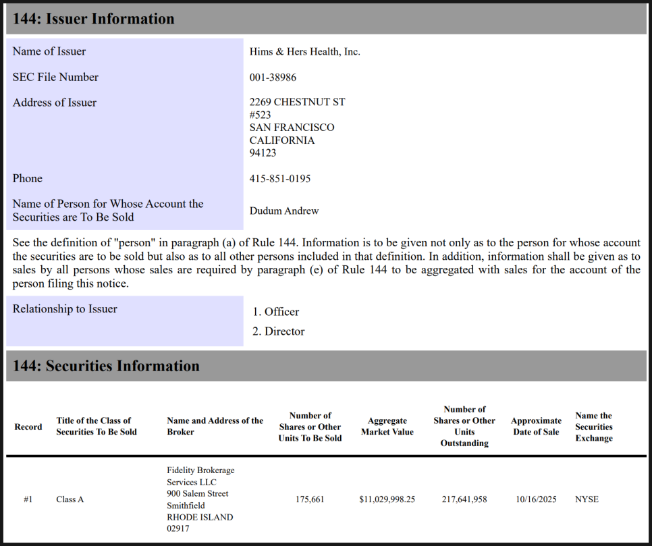Click the outstanding shares value 217,641,958
The width and height of the screenshot is (652, 546).
464,499
